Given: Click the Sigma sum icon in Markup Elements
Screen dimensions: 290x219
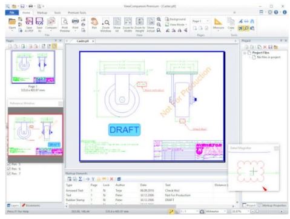Looking at the screenshot, I should pos(81,179).
